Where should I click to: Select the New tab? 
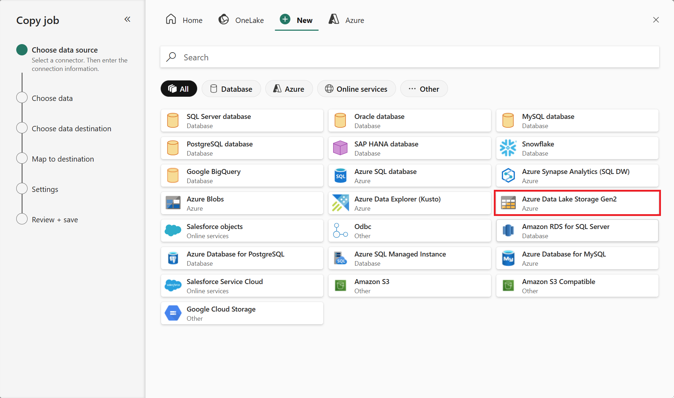tap(296, 20)
